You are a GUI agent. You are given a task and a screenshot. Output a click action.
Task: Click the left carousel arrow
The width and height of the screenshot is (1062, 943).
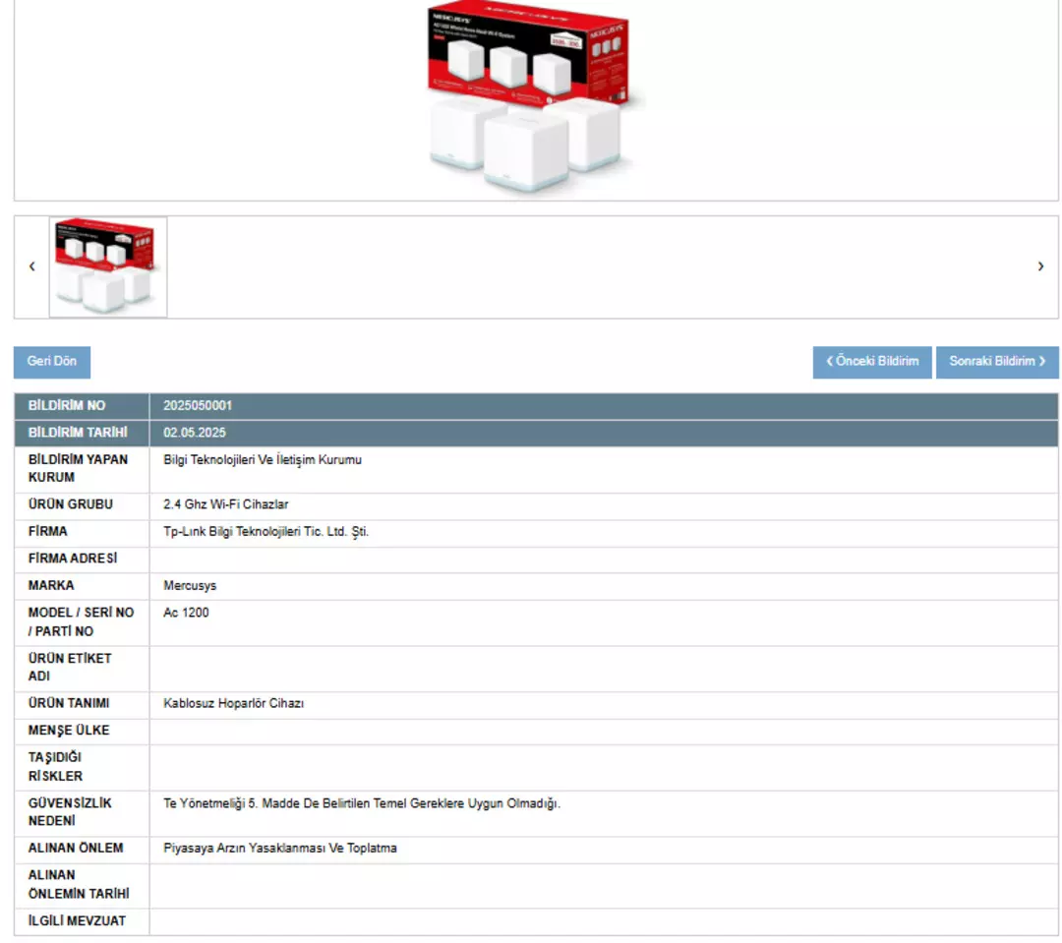point(32,266)
